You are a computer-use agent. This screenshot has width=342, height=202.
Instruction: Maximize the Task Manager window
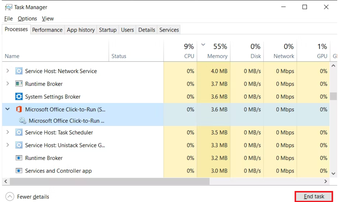[x=305, y=7]
